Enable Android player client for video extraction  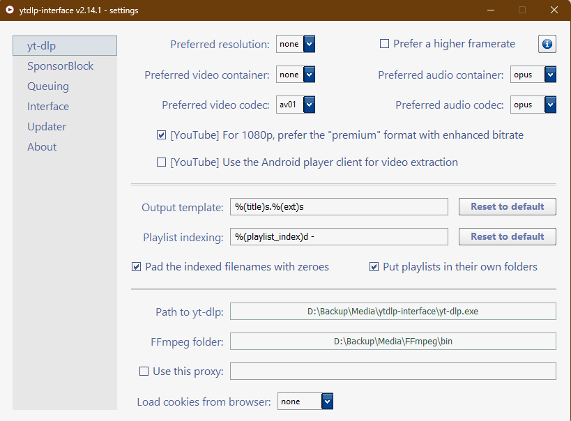pyautogui.click(x=162, y=162)
